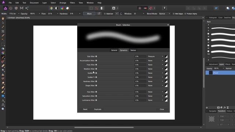The height and width of the screenshot is (132, 235).
Task: Select the Zoom tool
Action: click(x=3, y=109)
